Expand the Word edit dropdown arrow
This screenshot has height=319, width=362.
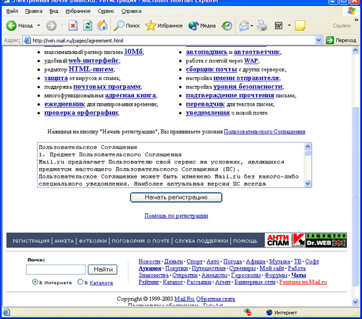(289, 26)
